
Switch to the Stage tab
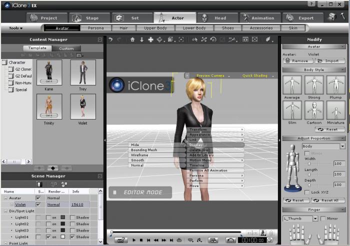[x=89, y=18]
